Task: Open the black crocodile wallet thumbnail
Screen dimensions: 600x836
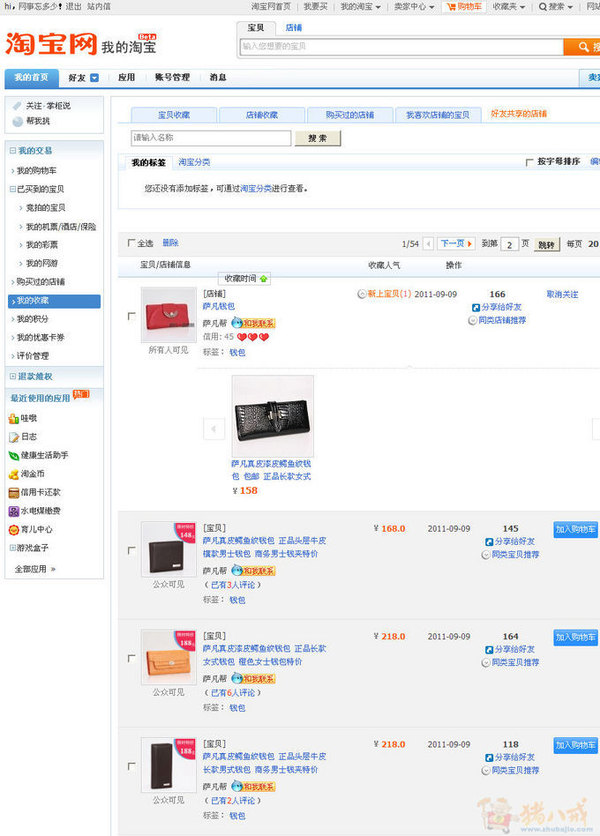Action: (x=273, y=416)
